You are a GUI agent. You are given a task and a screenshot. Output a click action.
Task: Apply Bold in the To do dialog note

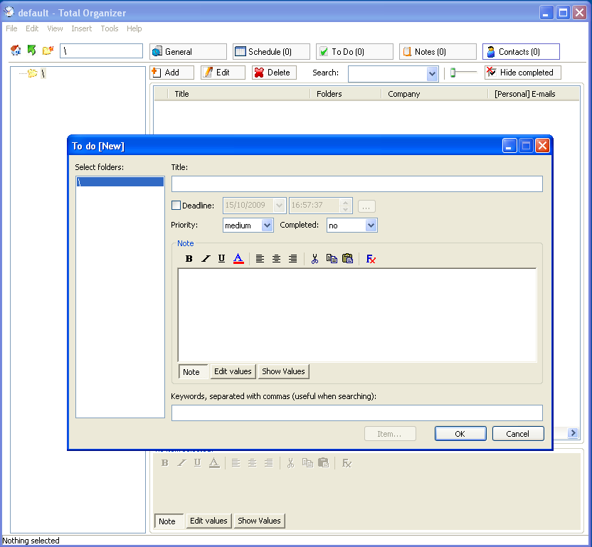pos(189,259)
